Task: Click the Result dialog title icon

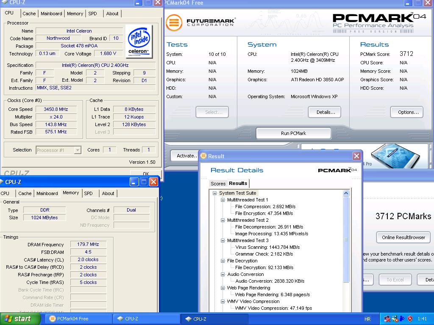Action: pos(204,156)
